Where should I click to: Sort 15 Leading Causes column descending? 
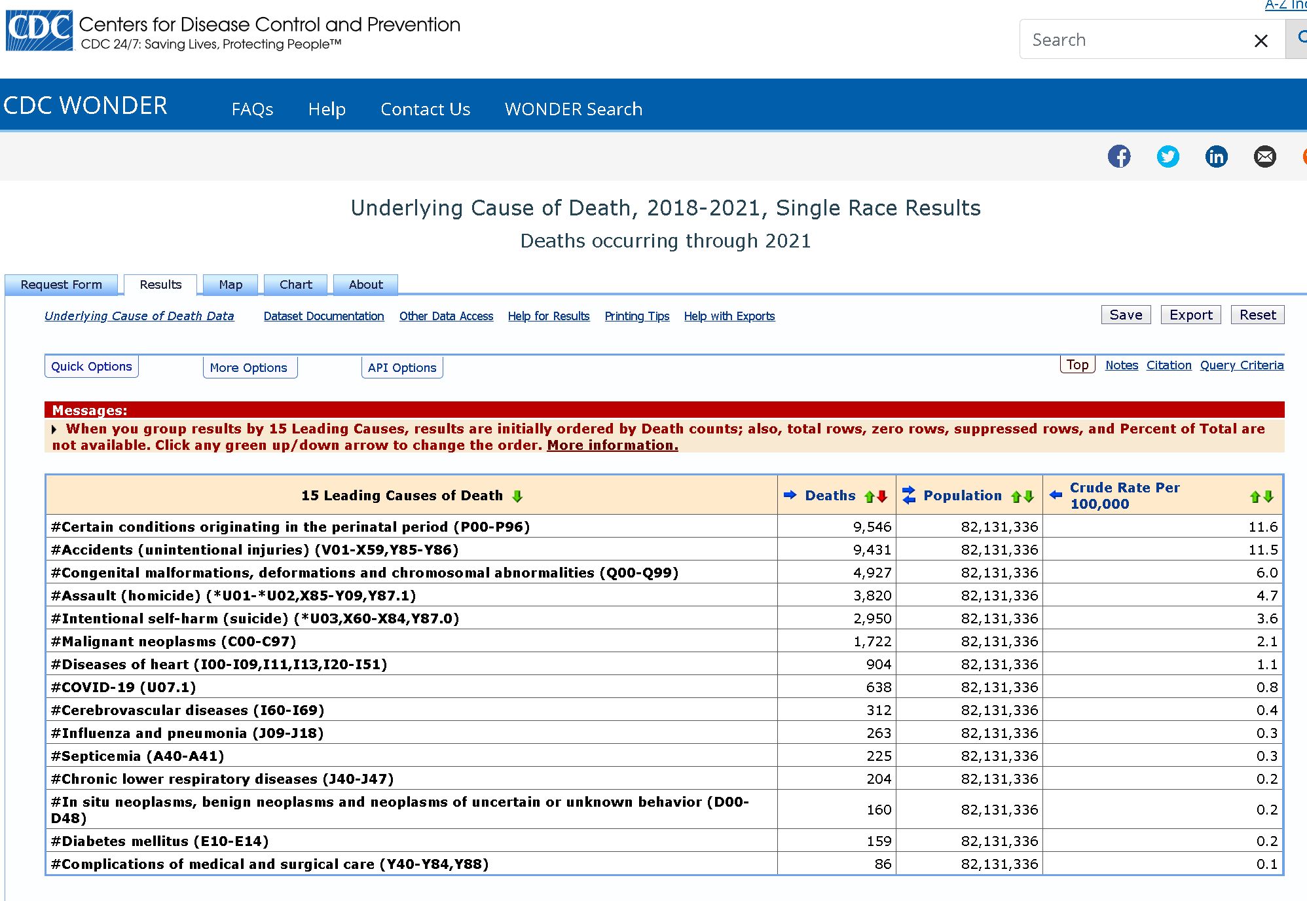[x=517, y=496]
